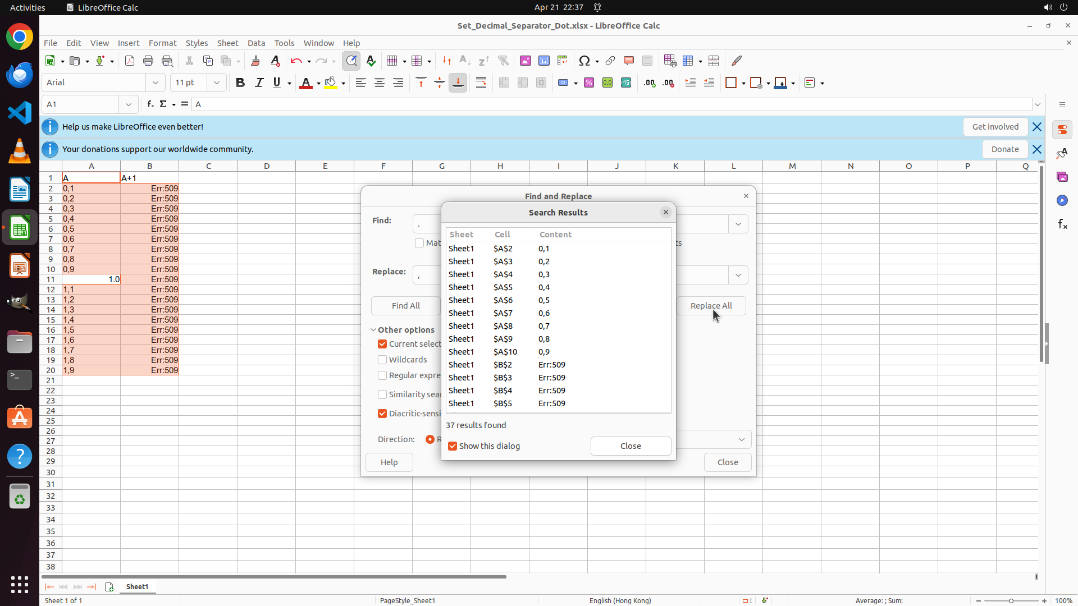Image resolution: width=1078 pixels, height=606 pixels.
Task: Enable the Wildcards checkbox
Action: point(382,360)
